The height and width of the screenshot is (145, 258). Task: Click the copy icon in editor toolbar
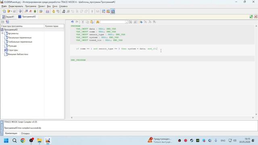[87, 22]
